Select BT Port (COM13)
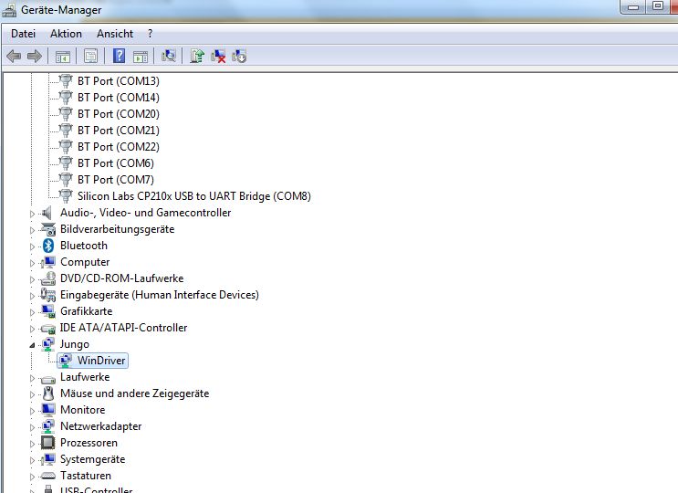 click(x=118, y=81)
